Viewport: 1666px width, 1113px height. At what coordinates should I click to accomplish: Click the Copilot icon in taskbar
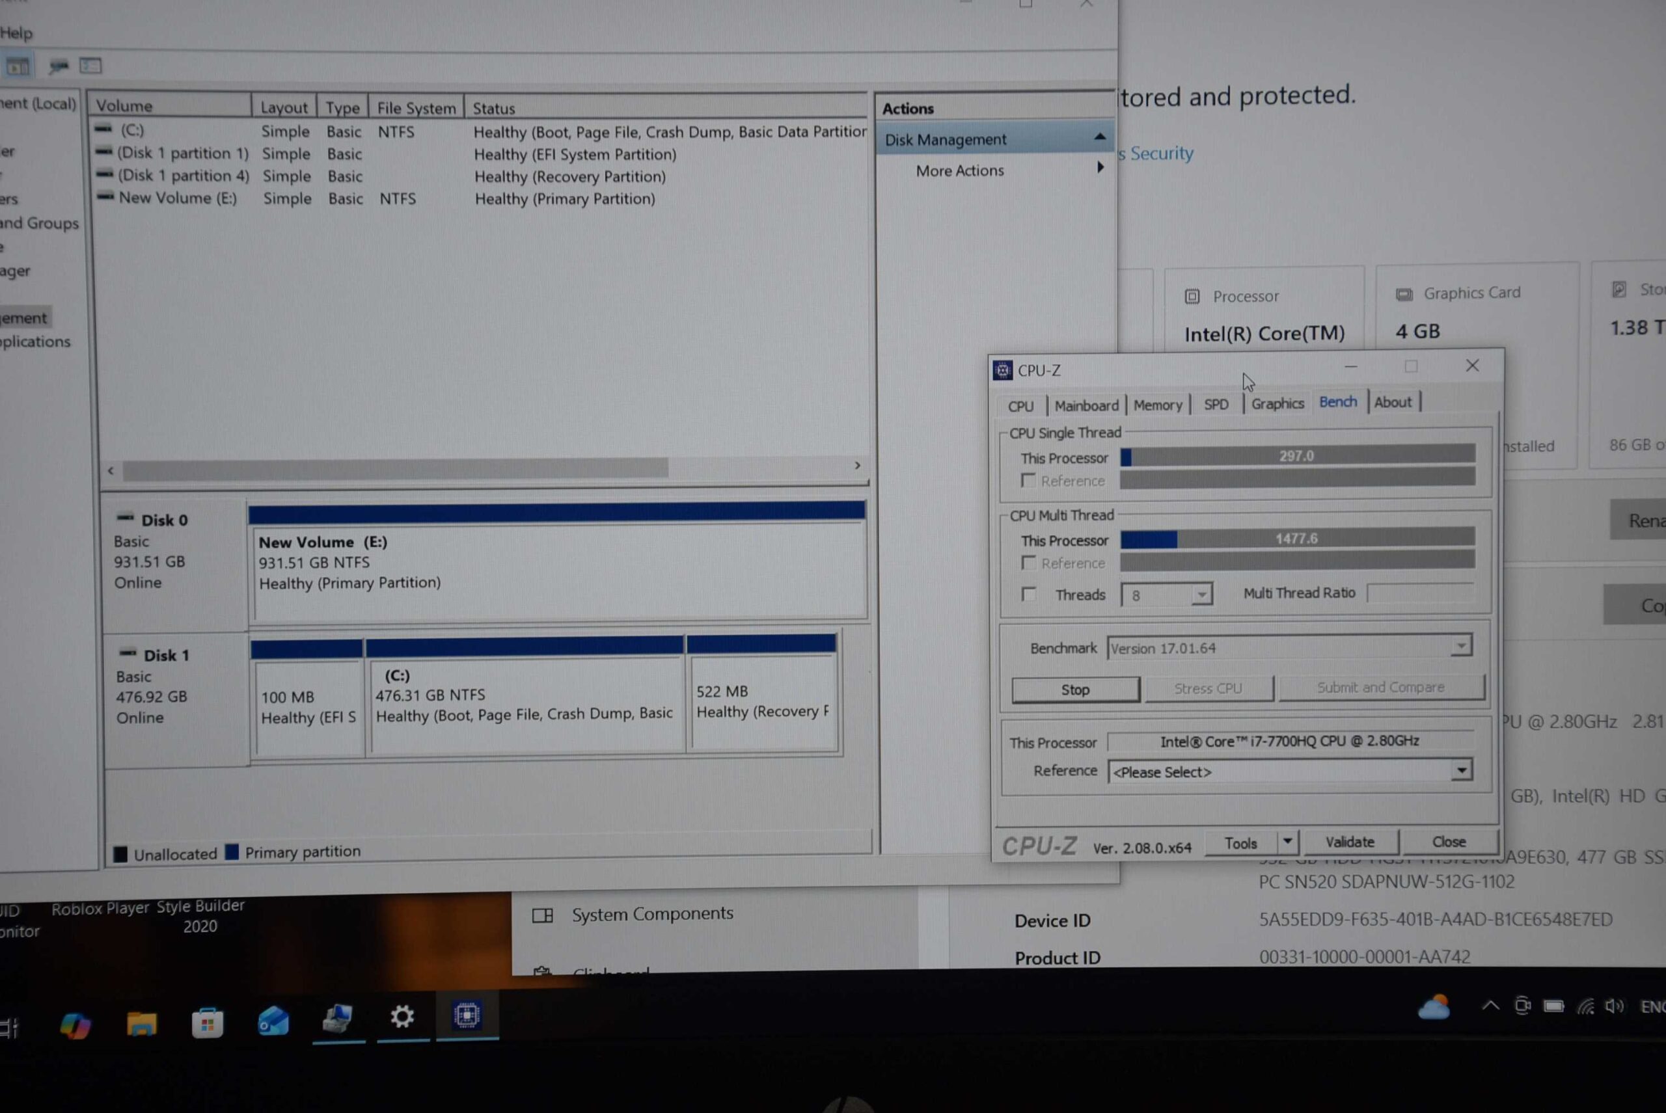(75, 1025)
